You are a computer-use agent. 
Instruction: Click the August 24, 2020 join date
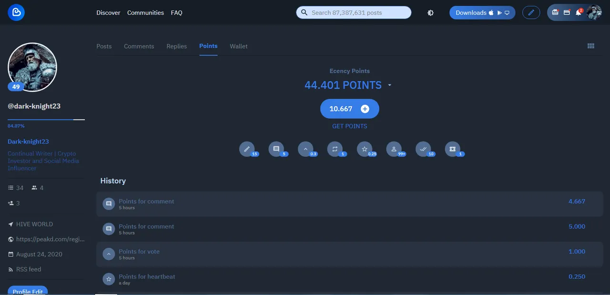35,254
